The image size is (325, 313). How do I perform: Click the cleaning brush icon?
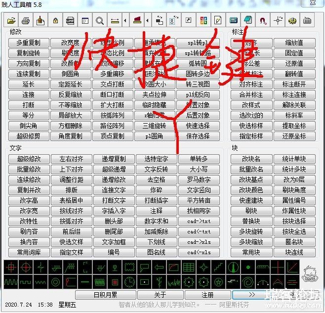point(41,20)
